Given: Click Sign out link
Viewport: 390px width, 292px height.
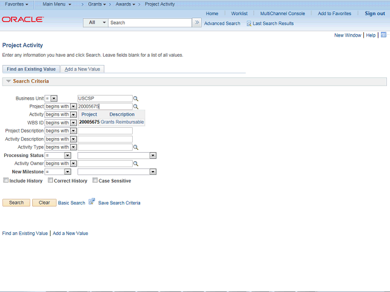Looking at the screenshot, I should pos(375,13).
